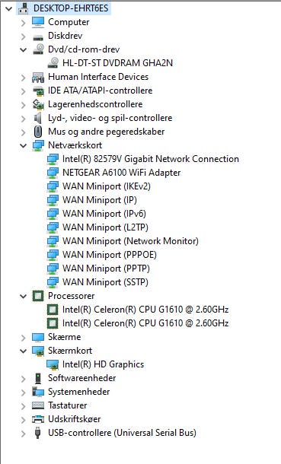Select WAN Miniport (SSTP) device
281x464 pixels.
[x=105, y=282]
